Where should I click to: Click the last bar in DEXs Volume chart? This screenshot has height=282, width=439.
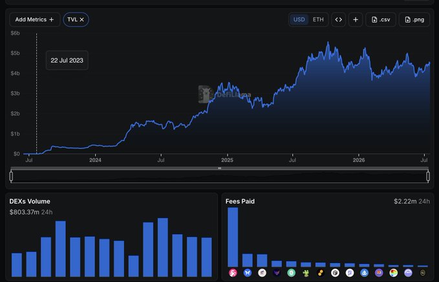(x=207, y=257)
